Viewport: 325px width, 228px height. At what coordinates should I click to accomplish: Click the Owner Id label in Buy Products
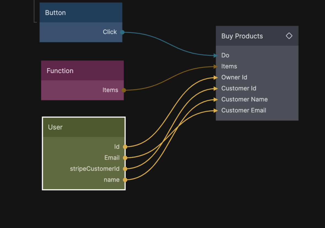[234, 77]
